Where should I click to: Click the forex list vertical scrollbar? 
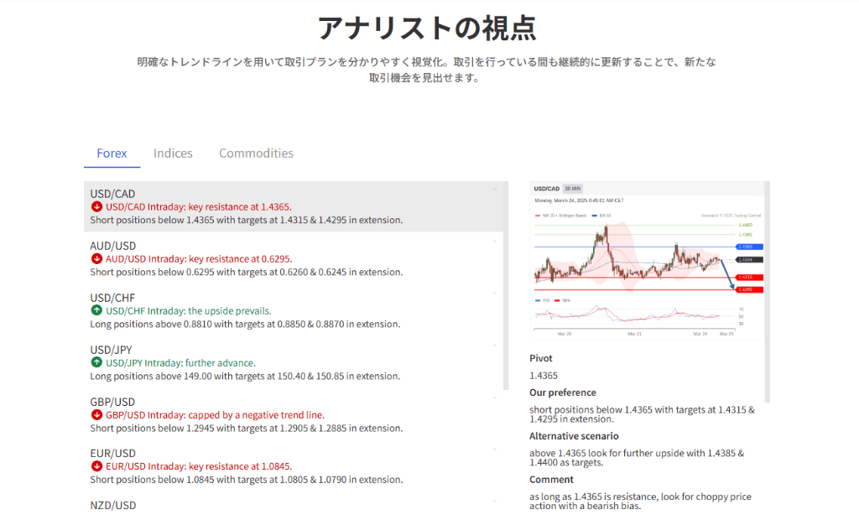pyautogui.click(x=505, y=285)
